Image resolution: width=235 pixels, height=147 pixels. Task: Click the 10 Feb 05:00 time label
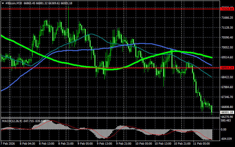[144, 144]
